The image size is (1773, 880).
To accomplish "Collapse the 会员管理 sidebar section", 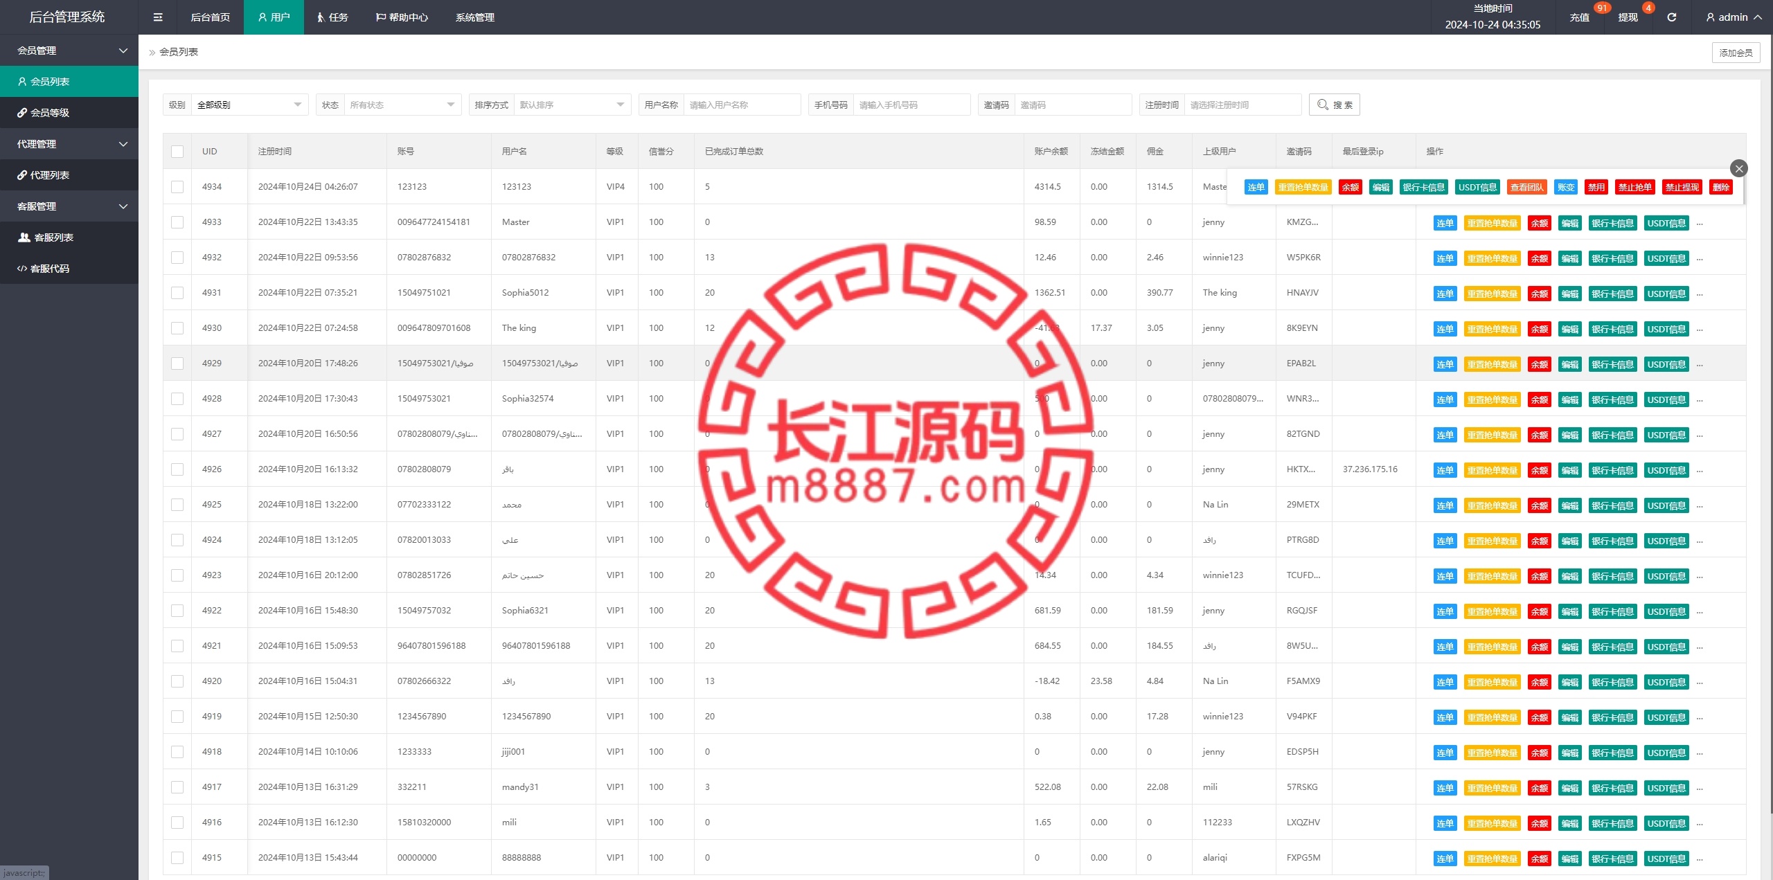I will pyautogui.click(x=69, y=51).
